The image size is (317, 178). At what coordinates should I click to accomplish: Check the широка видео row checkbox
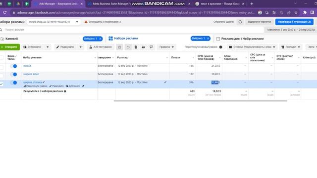point(1,76)
